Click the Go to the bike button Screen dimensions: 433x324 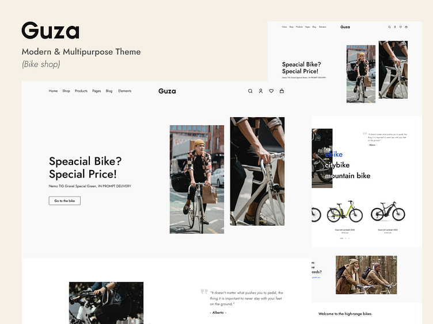point(64,201)
